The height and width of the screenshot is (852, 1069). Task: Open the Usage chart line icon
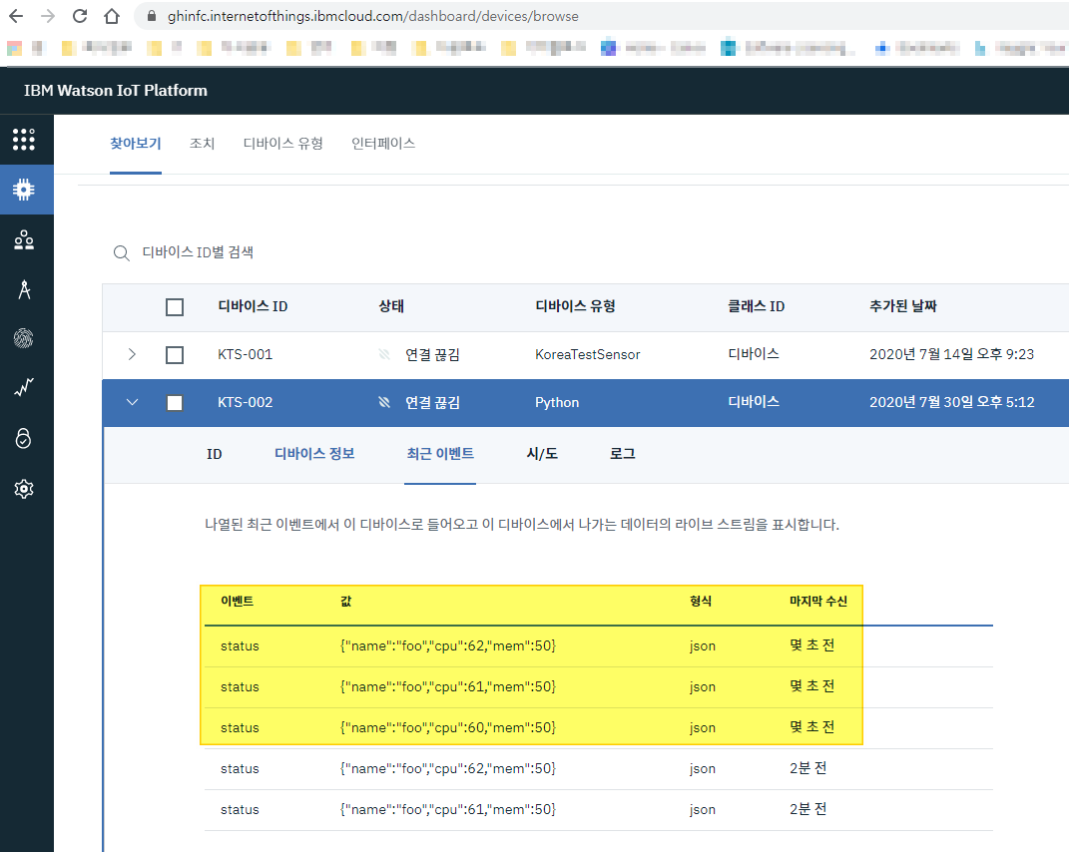click(24, 388)
